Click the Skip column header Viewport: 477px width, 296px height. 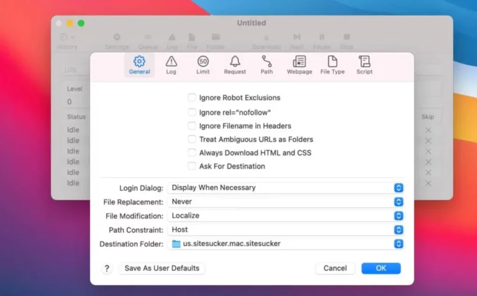click(428, 117)
